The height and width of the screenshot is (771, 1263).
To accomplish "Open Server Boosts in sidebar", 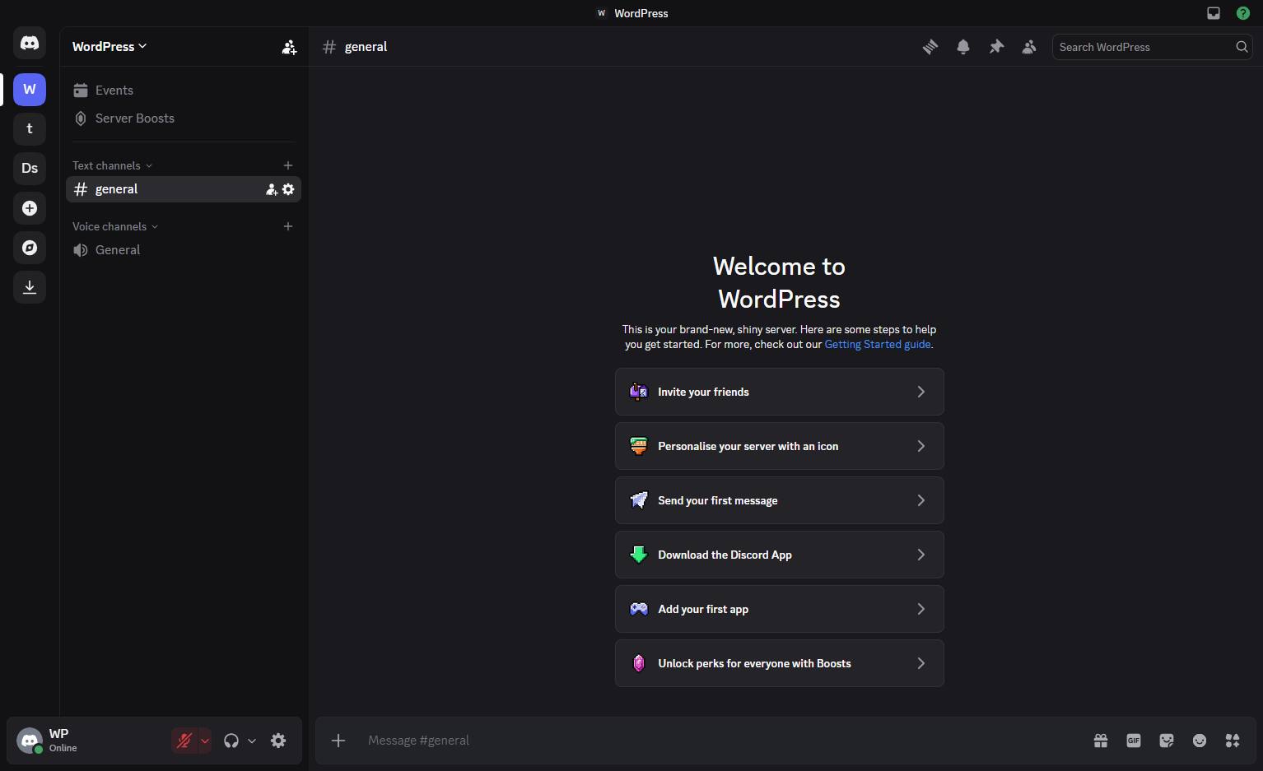I will 184,118.
